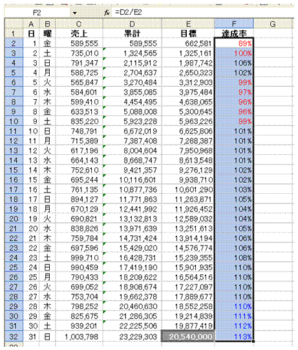Click the red 97% cell
298x350 pixels.
[234, 92]
